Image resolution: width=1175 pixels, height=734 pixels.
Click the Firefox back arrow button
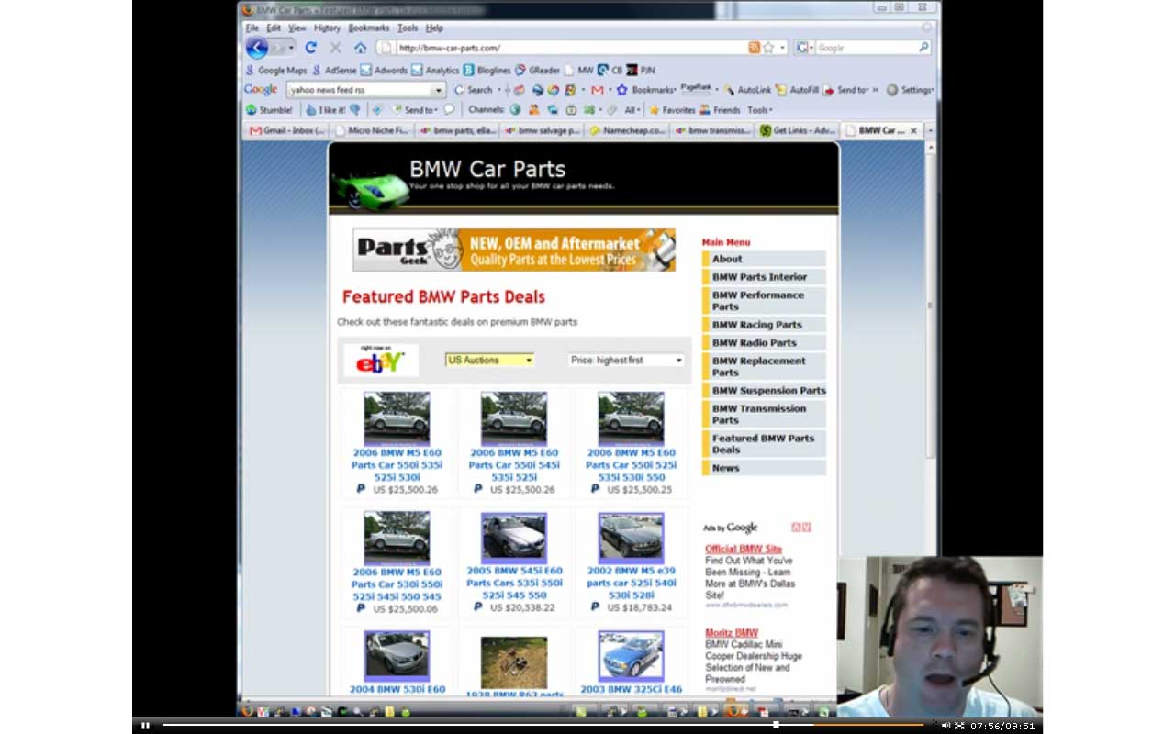257,48
